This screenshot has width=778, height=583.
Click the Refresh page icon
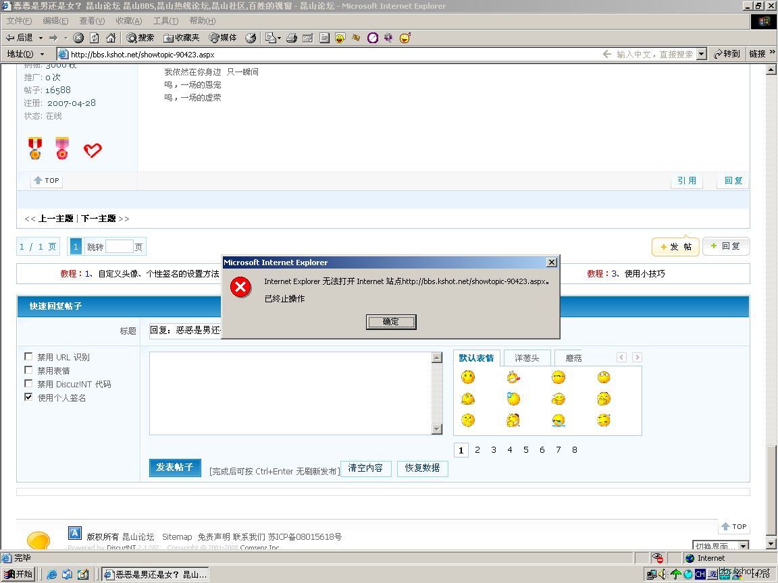pos(95,38)
